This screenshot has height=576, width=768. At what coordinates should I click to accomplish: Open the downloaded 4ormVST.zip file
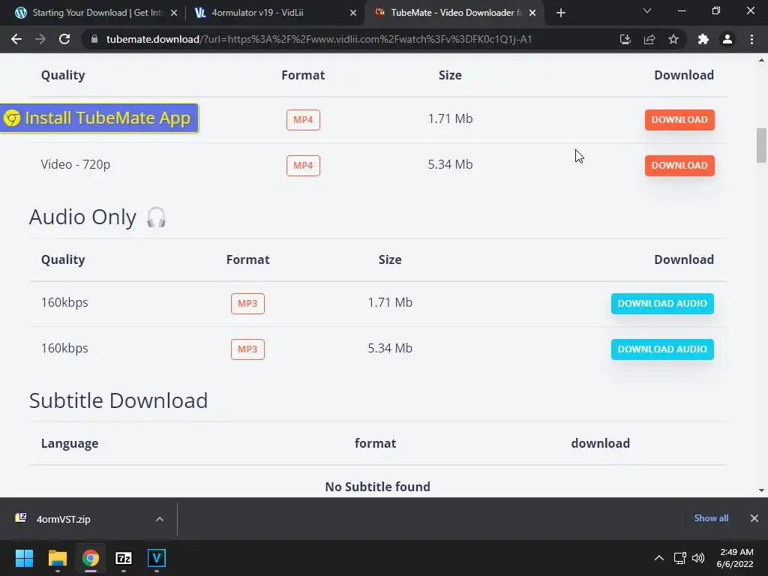coord(63,519)
